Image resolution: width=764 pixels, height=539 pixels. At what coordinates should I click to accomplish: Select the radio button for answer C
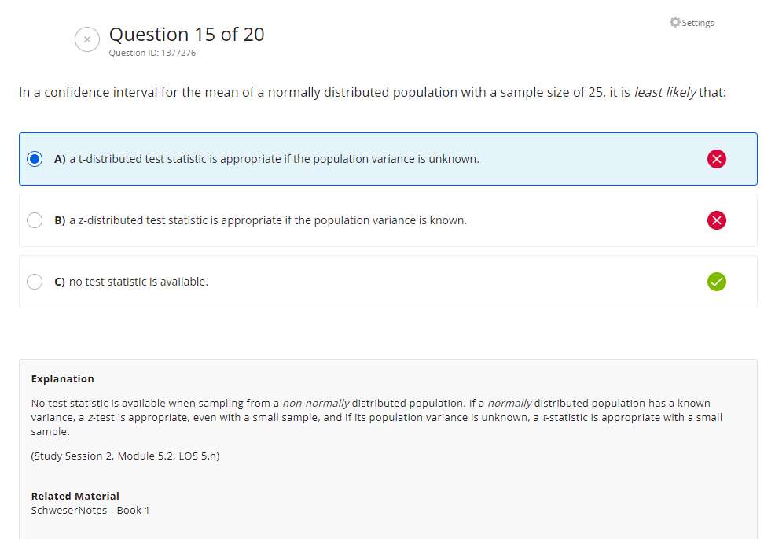[x=35, y=282]
